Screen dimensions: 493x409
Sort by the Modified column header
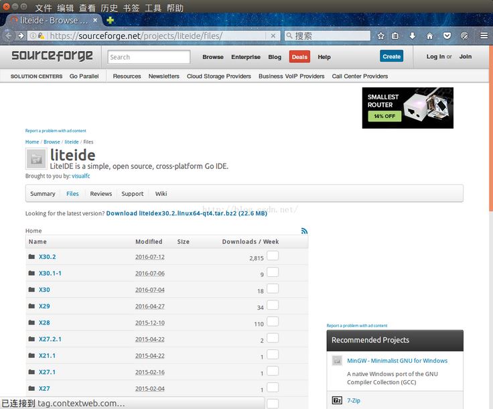pyautogui.click(x=149, y=241)
